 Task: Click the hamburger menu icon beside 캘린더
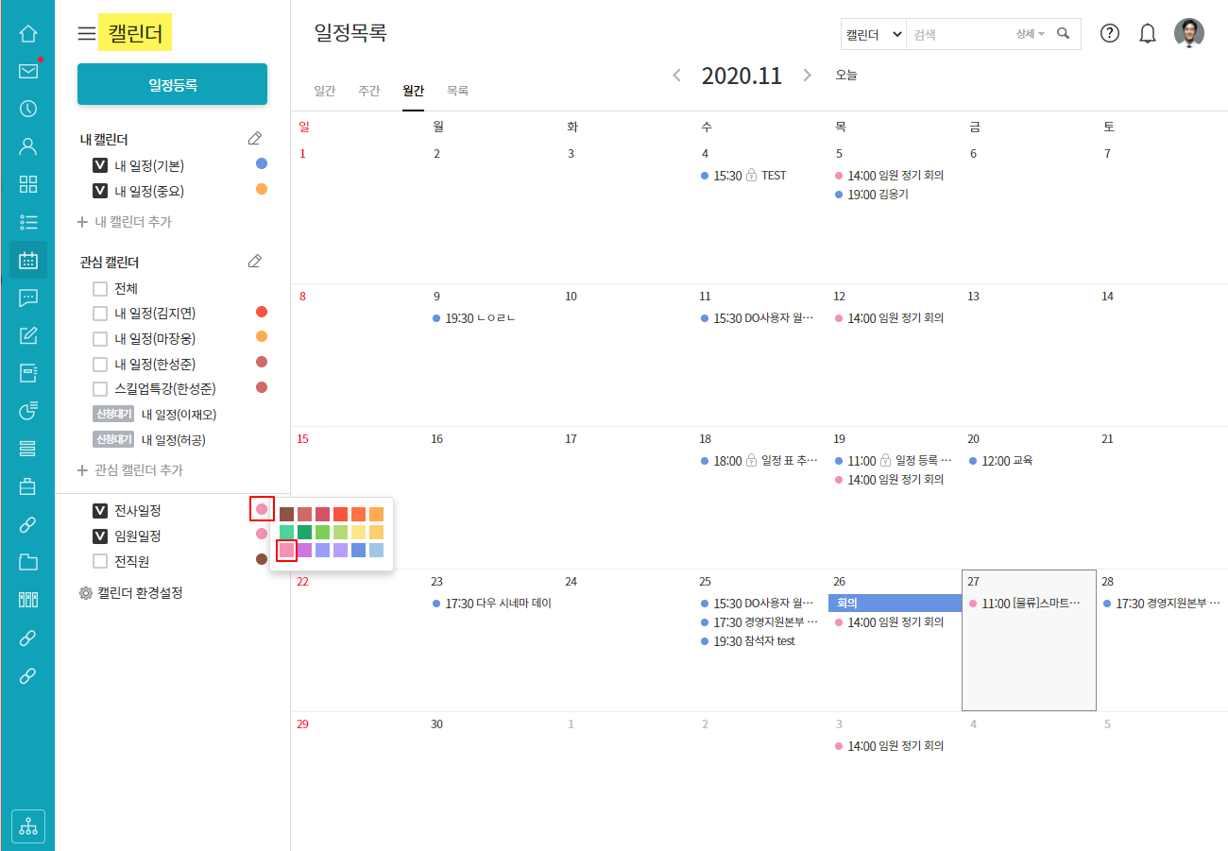(87, 34)
